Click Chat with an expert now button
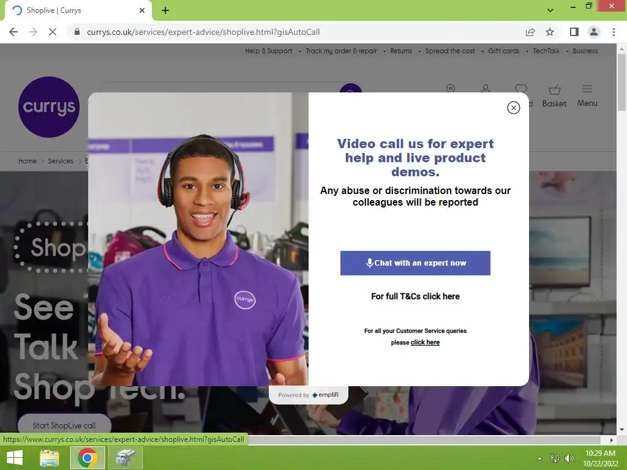The width and height of the screenshot is (627, 470). (x=415, y=263)
